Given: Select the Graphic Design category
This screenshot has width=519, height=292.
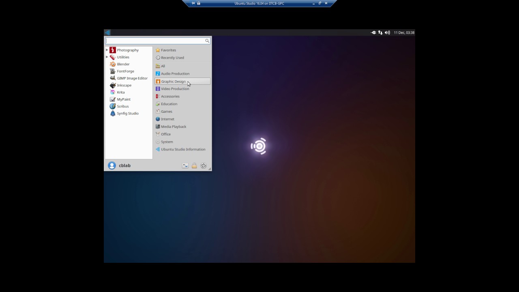Looking at the screenshot, I should 182,81.
